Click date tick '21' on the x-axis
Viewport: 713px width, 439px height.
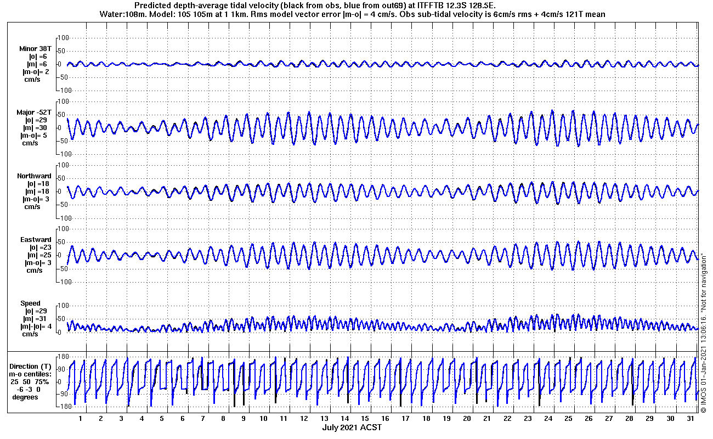[487, 419]
